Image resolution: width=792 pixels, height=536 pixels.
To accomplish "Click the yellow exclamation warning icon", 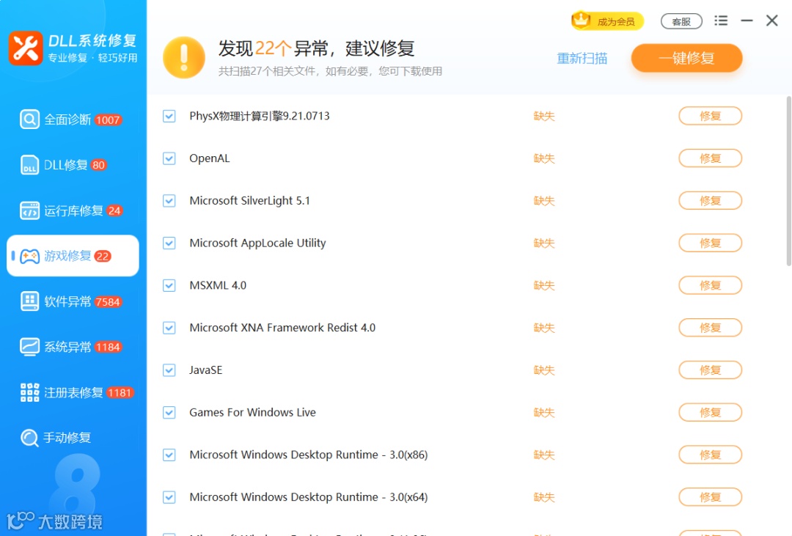I will pos(184,58).
